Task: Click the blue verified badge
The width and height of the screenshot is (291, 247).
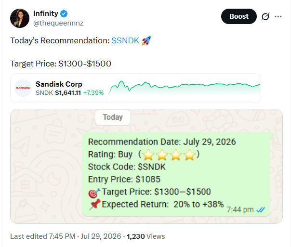Action: [x=64, y=13]
